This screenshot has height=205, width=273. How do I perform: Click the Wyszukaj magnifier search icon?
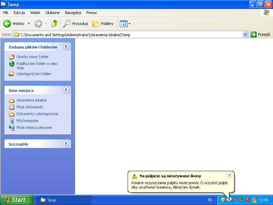click(67, 24)
